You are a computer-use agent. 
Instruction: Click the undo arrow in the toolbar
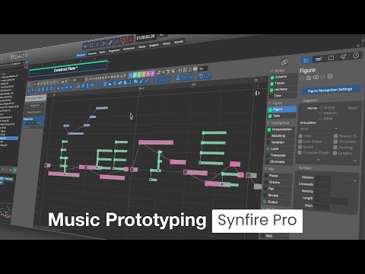202,76
